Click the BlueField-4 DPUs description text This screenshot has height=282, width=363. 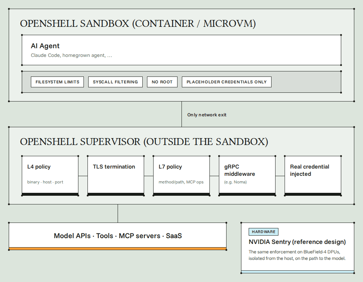pos(297,255)
